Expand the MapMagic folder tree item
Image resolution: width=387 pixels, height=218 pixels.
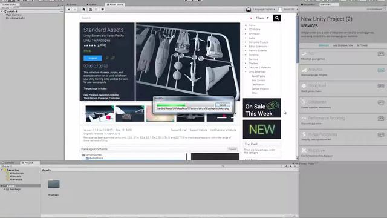(x=4, y=189)
